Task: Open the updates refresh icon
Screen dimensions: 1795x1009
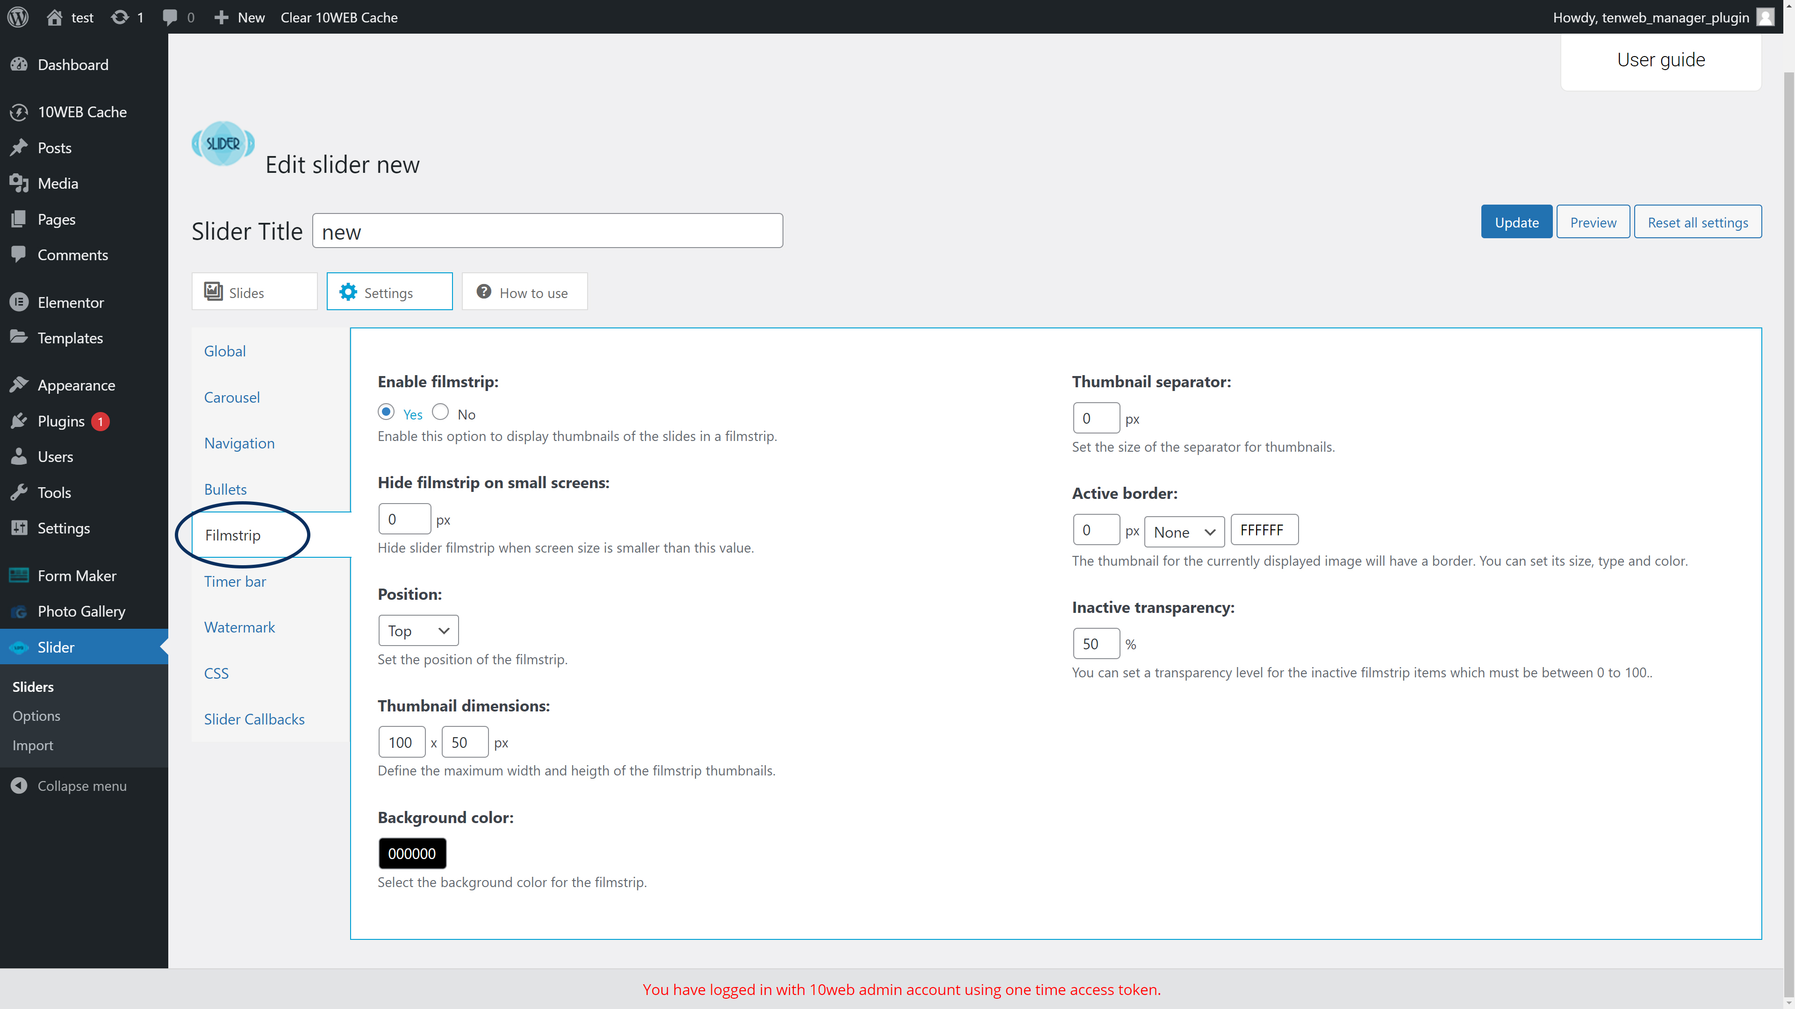Action: point(120,17)
